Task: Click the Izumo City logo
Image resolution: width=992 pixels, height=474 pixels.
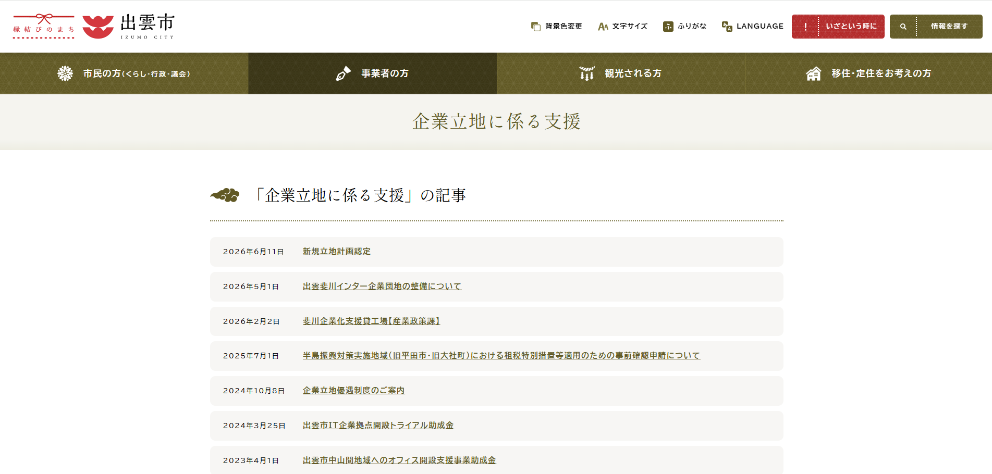Action: (x=128, y=26)
